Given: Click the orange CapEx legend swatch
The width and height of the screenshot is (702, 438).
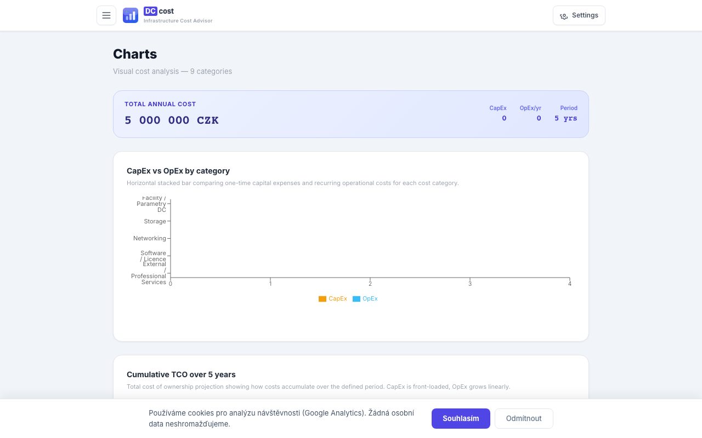Looking at the screenshot, I should 322,299.
